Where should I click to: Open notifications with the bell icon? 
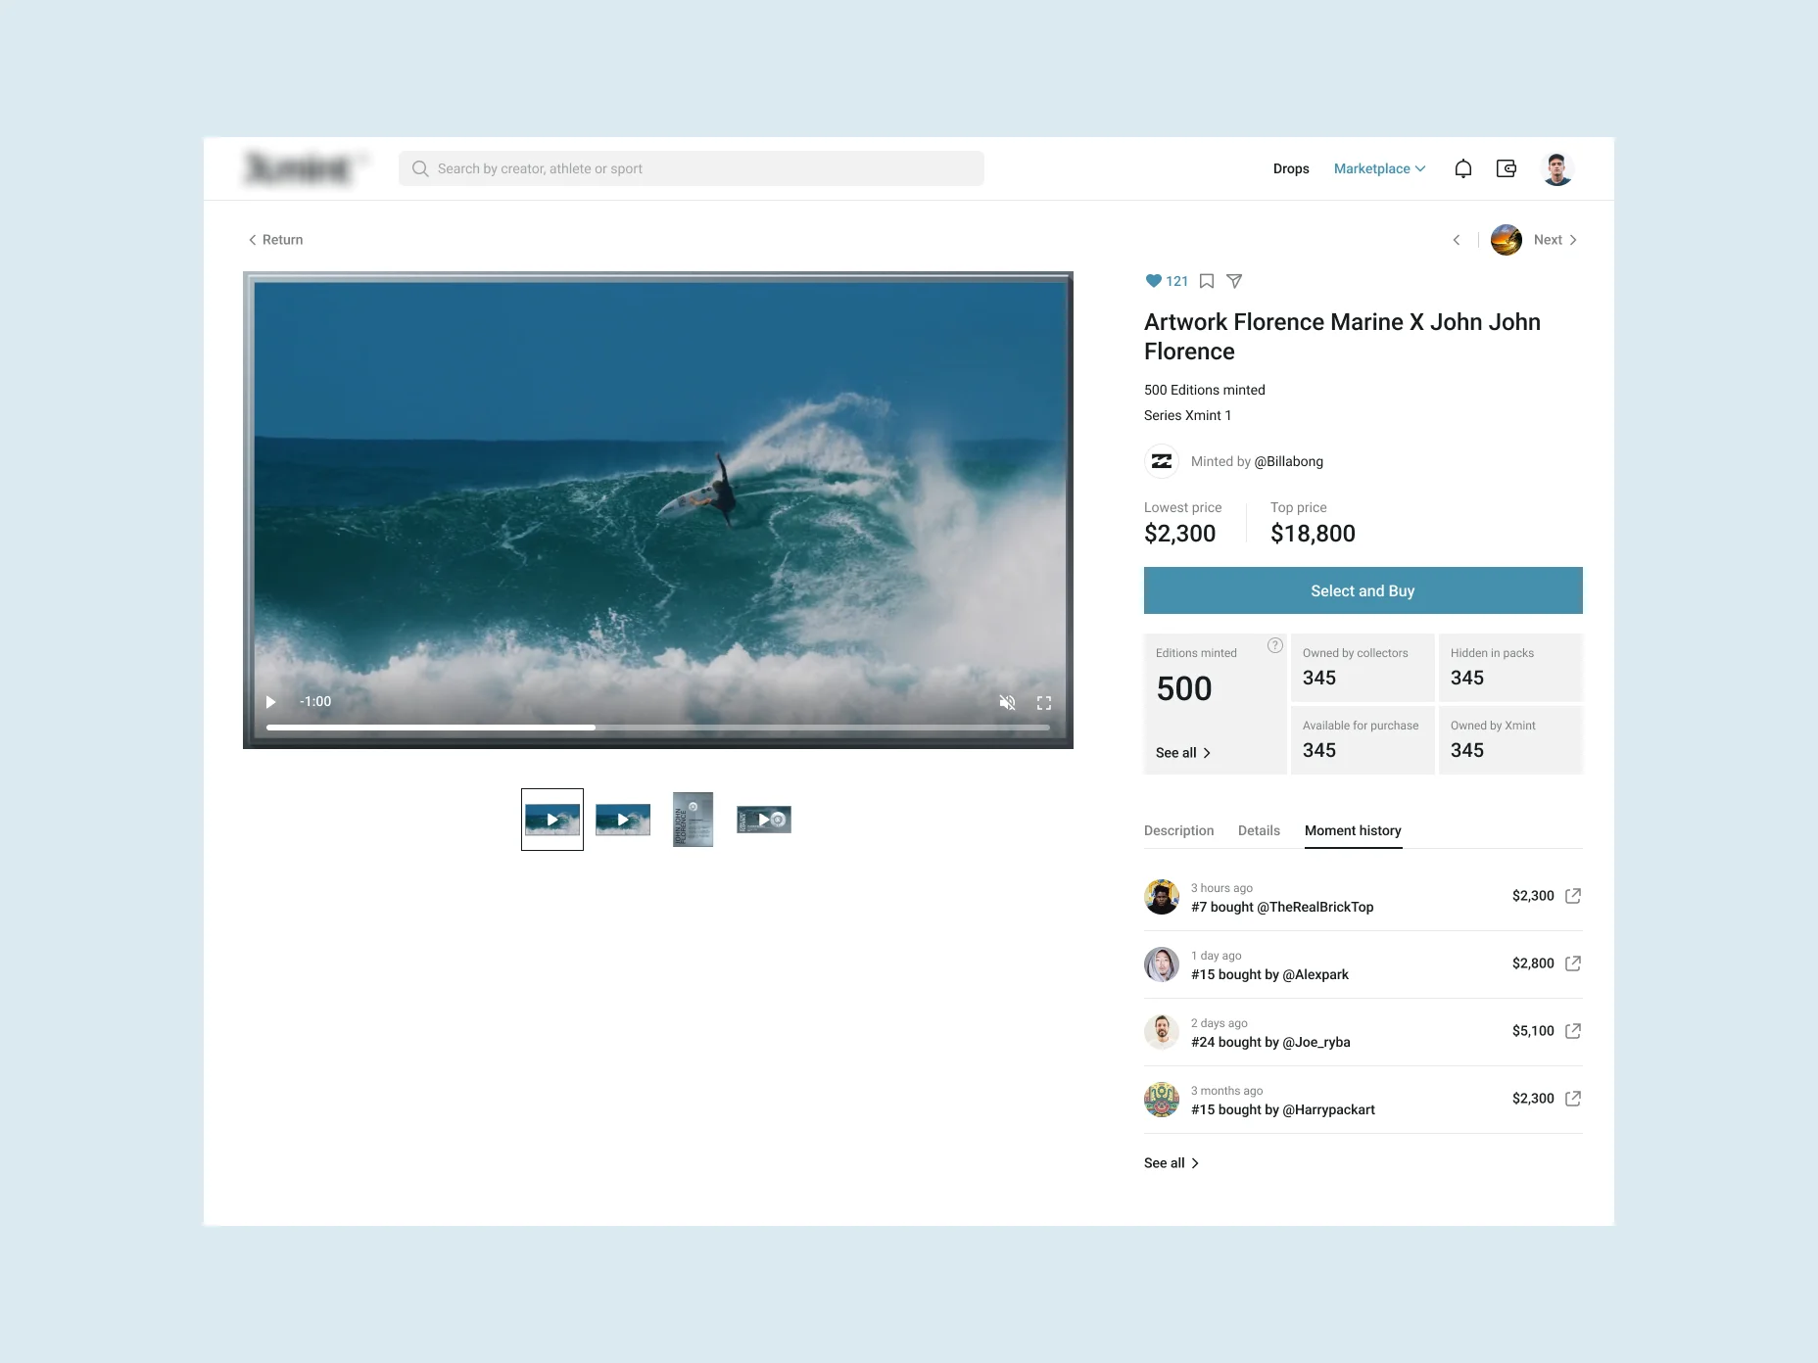1462,168
